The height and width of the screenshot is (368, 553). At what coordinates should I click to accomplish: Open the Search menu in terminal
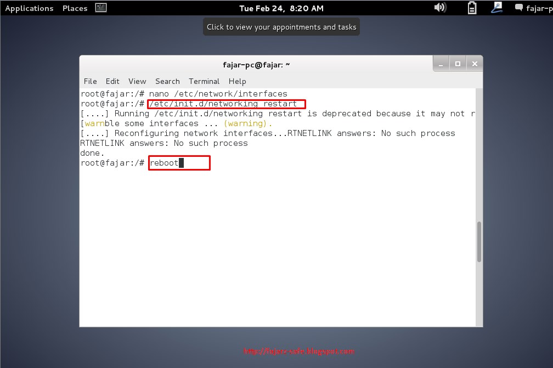click(167, 81)
